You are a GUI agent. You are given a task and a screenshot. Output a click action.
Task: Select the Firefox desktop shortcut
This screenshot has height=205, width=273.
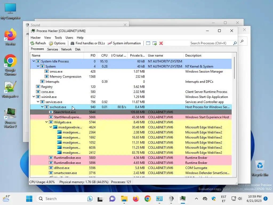pyautogui.click(x=10, y=37)
